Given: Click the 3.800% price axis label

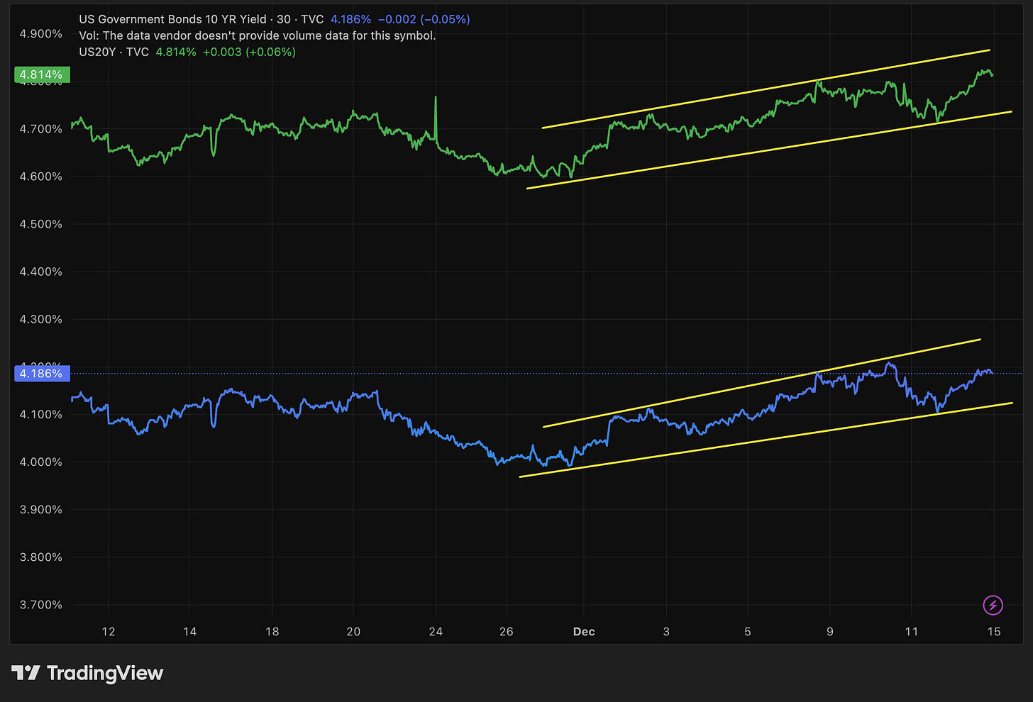Looking at the screenshot, I should (x=40, y=557).
